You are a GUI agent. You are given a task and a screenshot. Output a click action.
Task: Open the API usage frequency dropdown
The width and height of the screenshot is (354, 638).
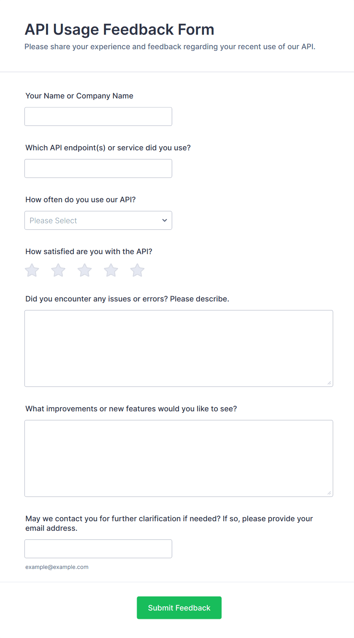tap(98, 221)
